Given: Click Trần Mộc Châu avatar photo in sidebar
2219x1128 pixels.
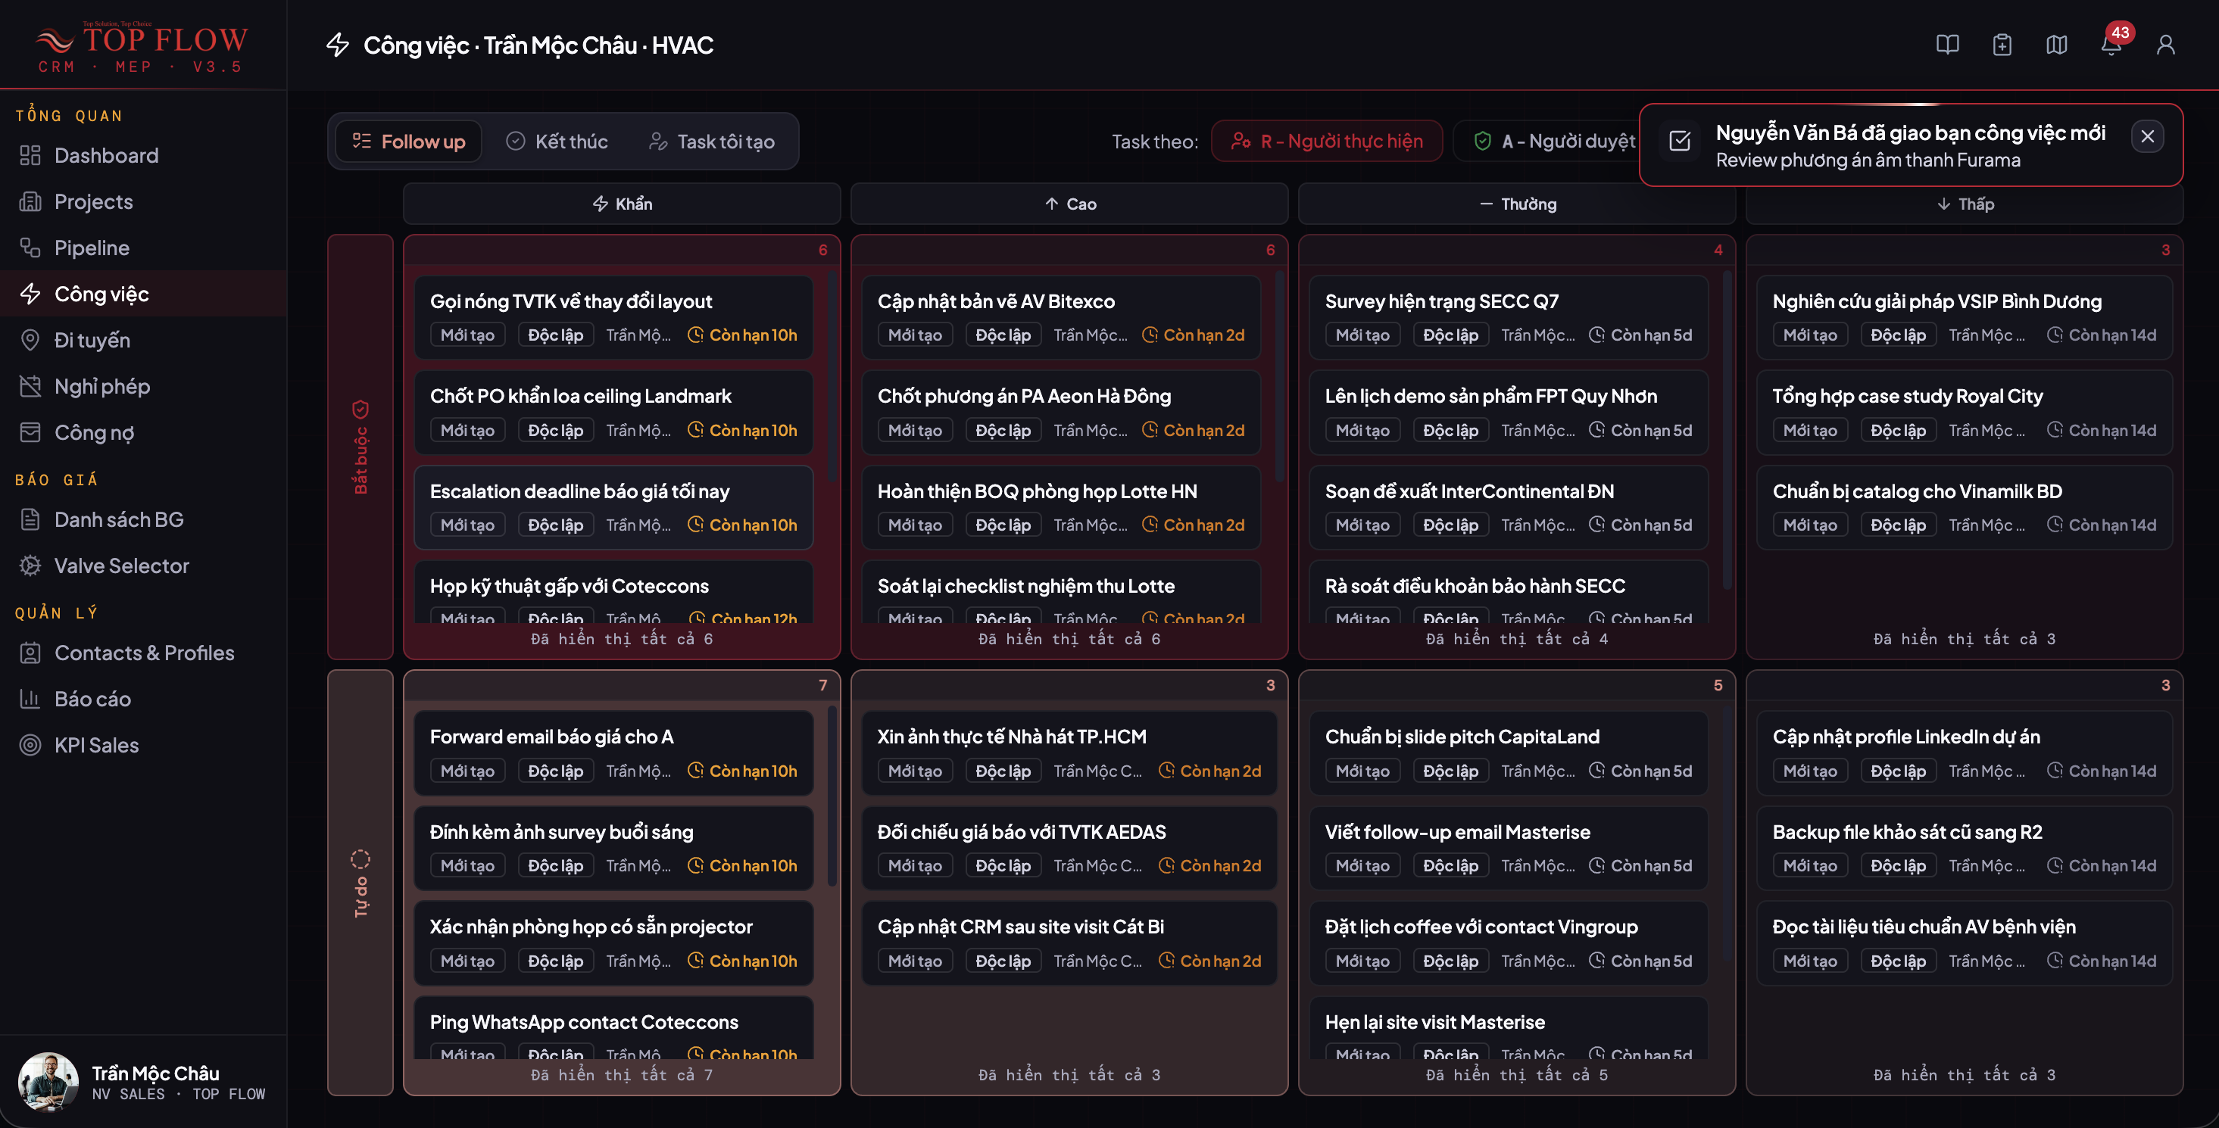Looking at the screenshot, I should [x=48, y=1083].
